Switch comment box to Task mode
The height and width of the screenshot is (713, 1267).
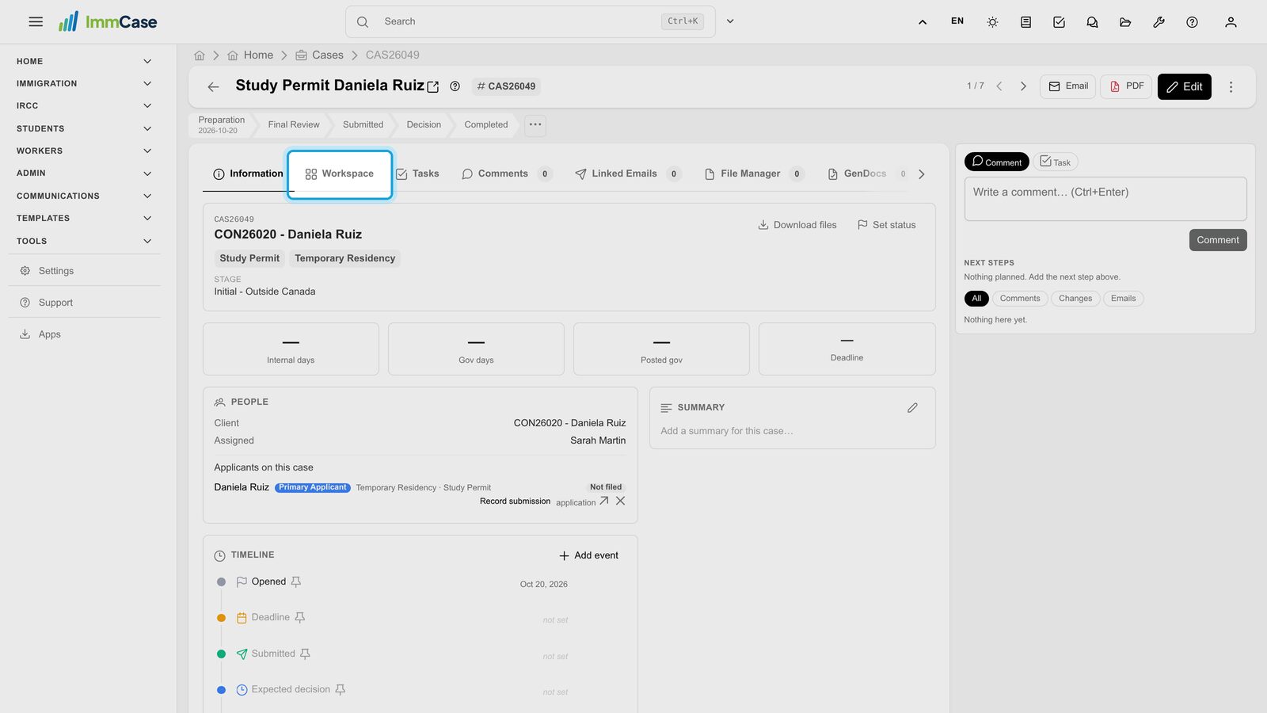coord(1055,162)
